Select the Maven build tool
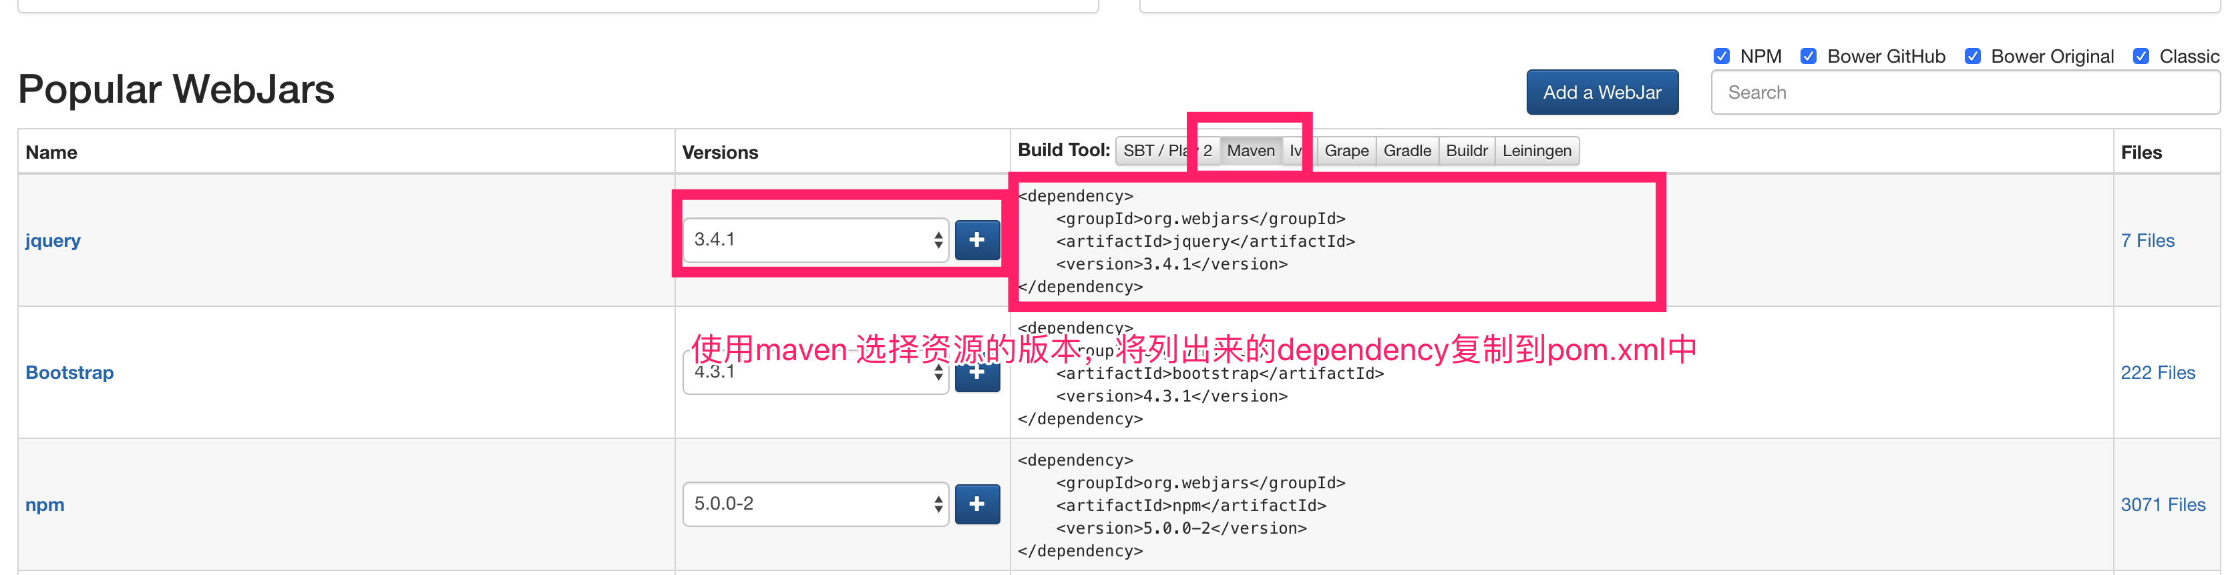Screen dimensions: 2240x575 [1250, 151]
